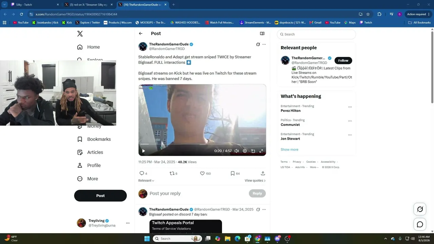Open the Jon Stewart trending topic
The height and width of the screenshot is (244, 434).
[x=290, y=139]
